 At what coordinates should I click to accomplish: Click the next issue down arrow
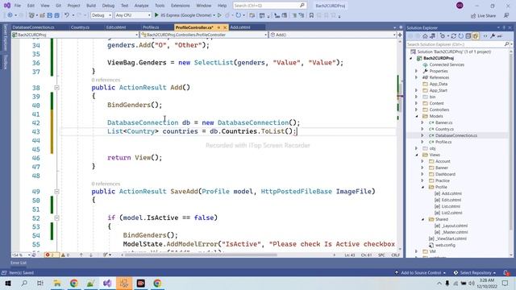click(91, 255)
